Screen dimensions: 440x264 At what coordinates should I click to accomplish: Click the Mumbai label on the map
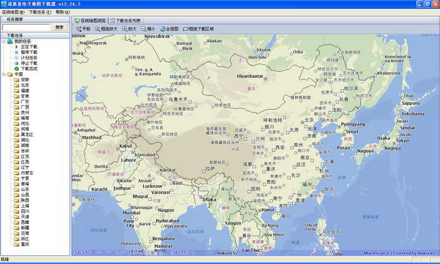pos(131,213)
